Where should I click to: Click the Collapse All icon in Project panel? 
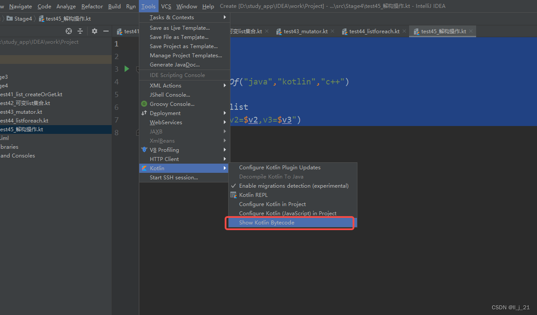coord(80,31)
